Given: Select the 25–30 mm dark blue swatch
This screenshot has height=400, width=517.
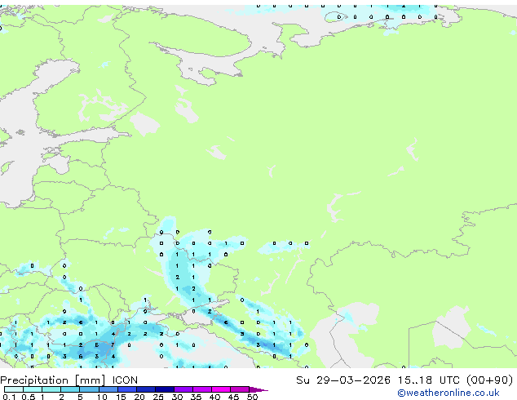Looking at the screenshot, I should point(165,389).
